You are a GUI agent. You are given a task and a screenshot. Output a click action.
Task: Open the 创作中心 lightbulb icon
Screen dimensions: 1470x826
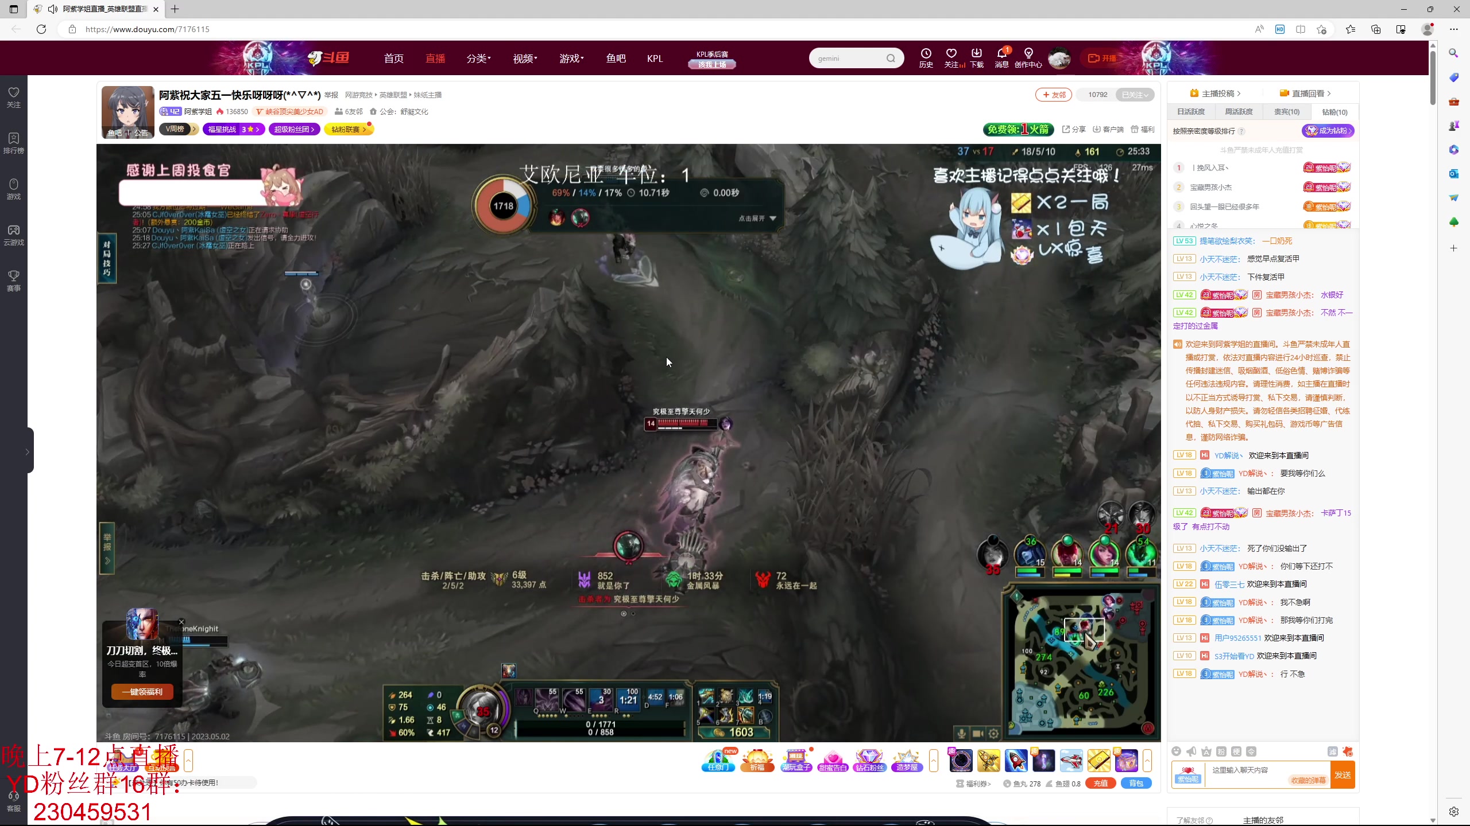click(x=1028, y=58)
